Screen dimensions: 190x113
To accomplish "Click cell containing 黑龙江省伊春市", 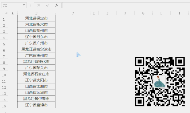I will [x=36, y=99].
